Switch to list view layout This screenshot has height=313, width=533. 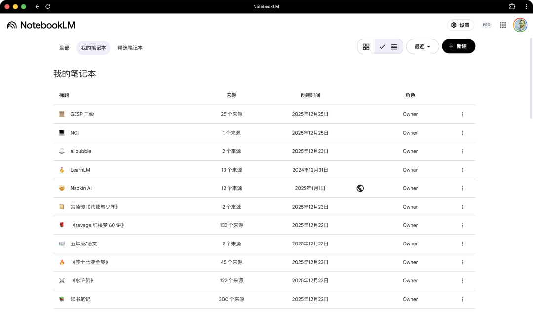point(389,47)
